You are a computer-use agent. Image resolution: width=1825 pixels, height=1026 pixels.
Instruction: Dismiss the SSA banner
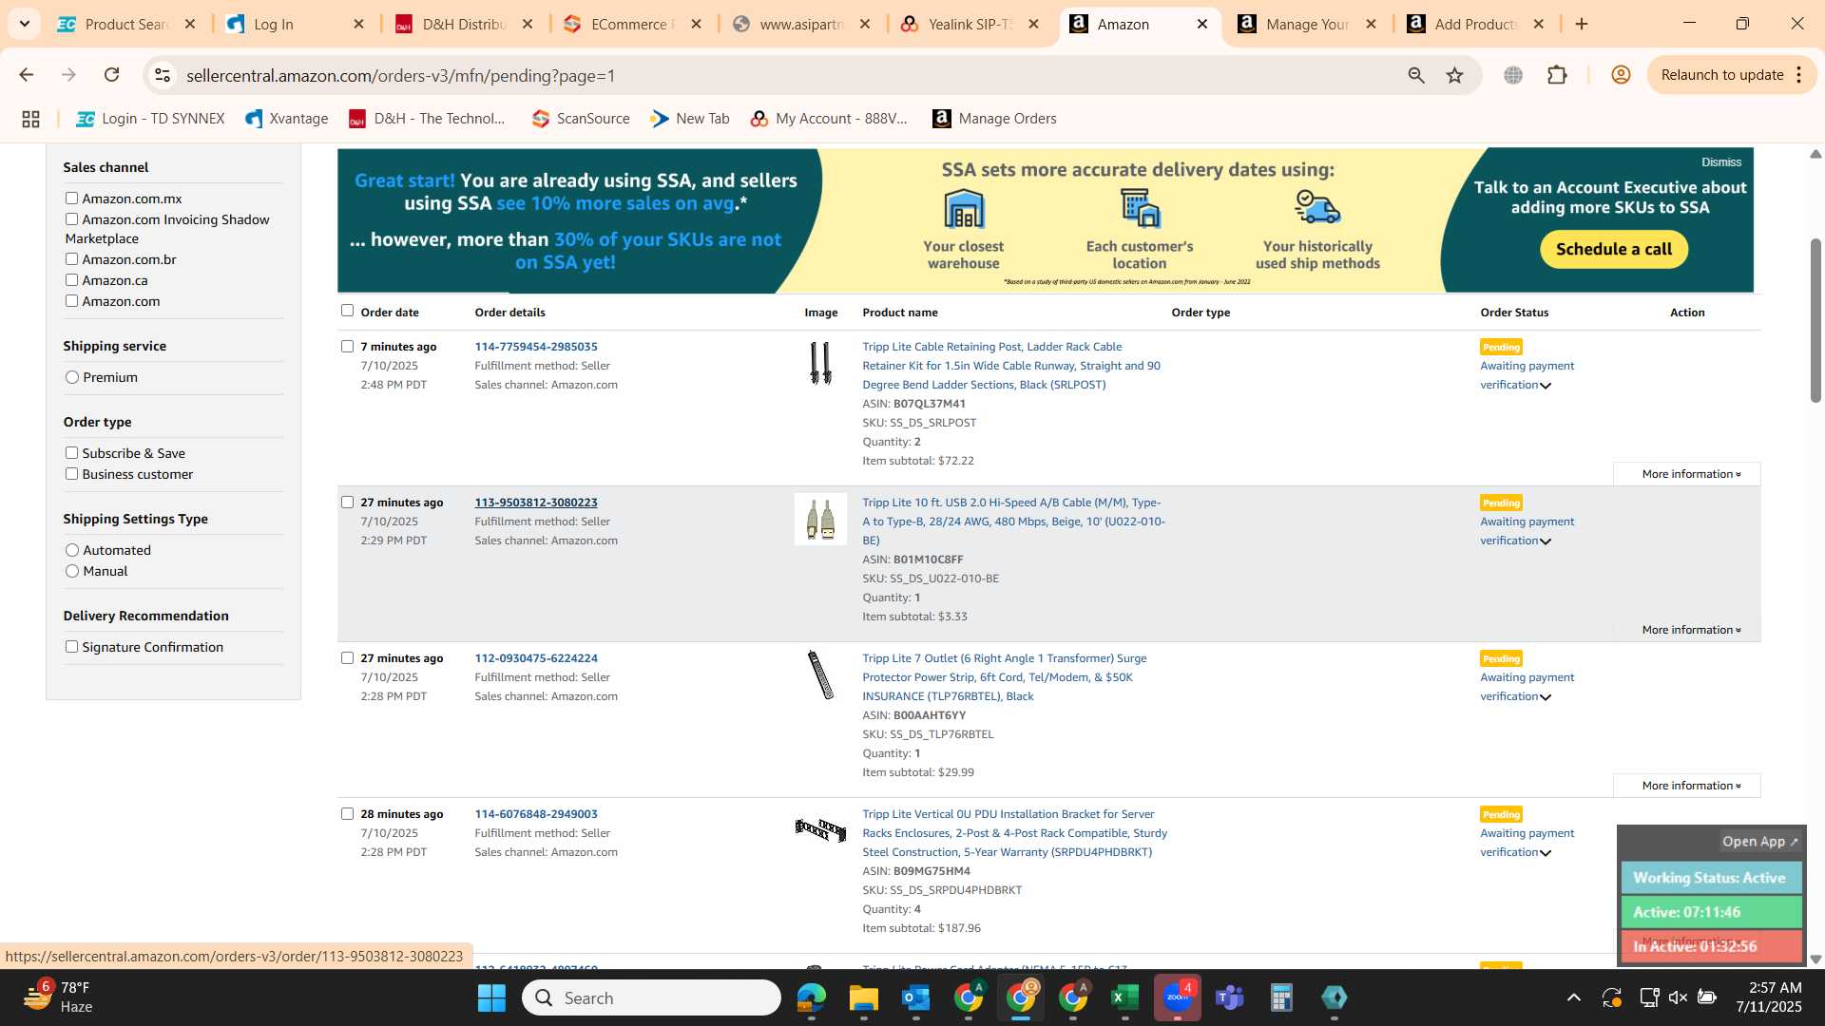pyautogui.click(x=1720, y=162)
